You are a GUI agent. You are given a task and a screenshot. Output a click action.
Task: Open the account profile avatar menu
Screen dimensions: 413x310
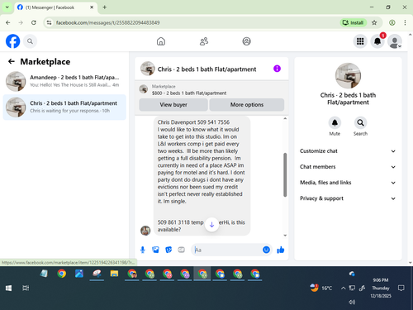(395, 41)
